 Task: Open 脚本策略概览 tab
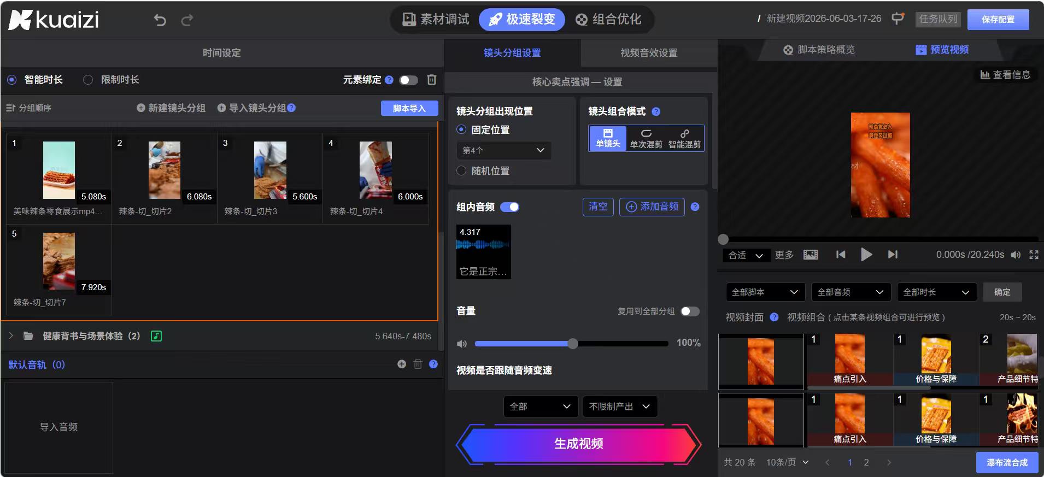[x=819, y=50]
